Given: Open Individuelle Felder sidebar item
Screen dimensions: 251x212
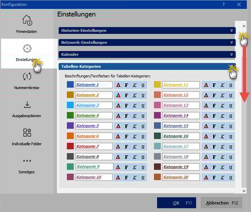Looking at the screenshot, I should coord(27,136).
